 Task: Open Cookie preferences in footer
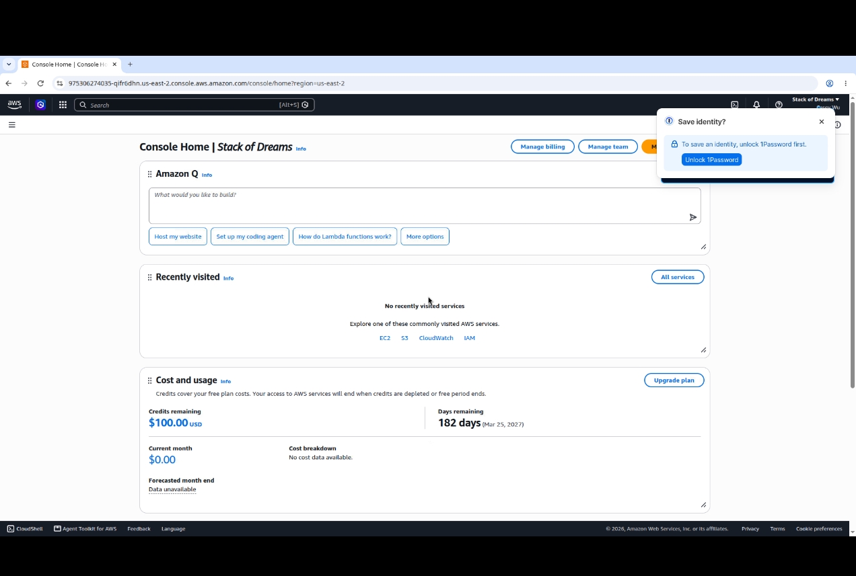click(819, 529)
